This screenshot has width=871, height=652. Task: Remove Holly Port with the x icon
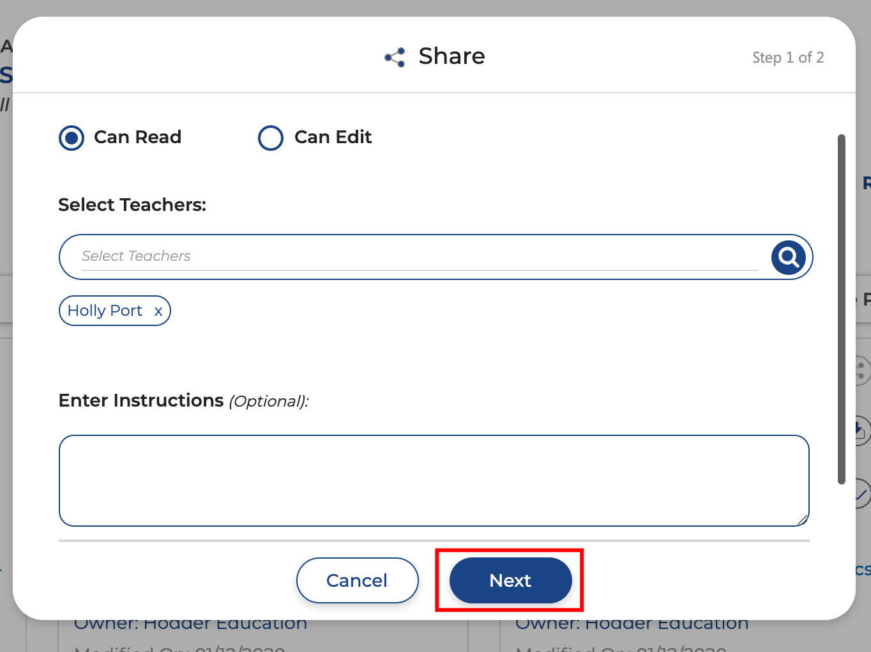[x=158, y=311]
